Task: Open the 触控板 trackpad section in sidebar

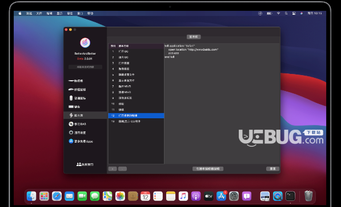Action: coord(75,81)
